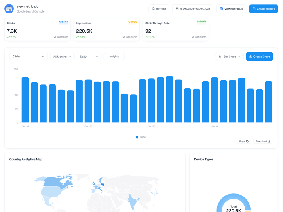The width and height of the screenshot is (283, 212).
Task: Click the 180 y-axis label
Action: tap(16, 95)
